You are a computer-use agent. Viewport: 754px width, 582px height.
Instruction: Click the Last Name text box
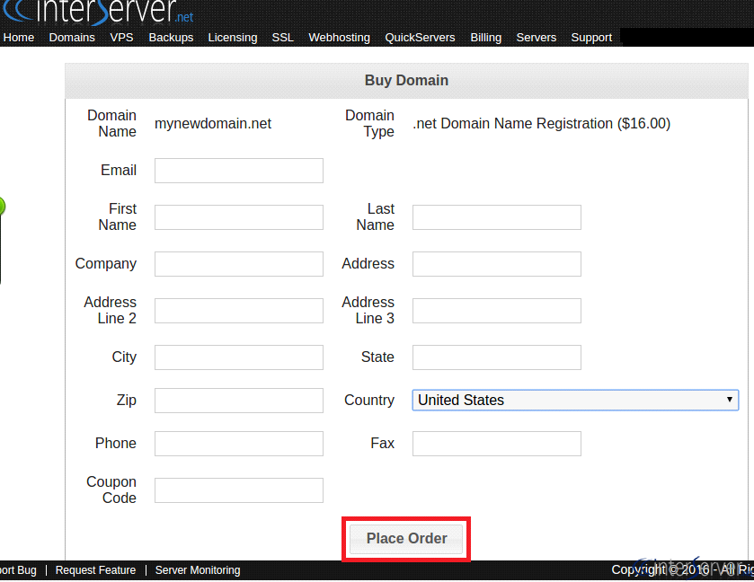[x=497, y=217]
